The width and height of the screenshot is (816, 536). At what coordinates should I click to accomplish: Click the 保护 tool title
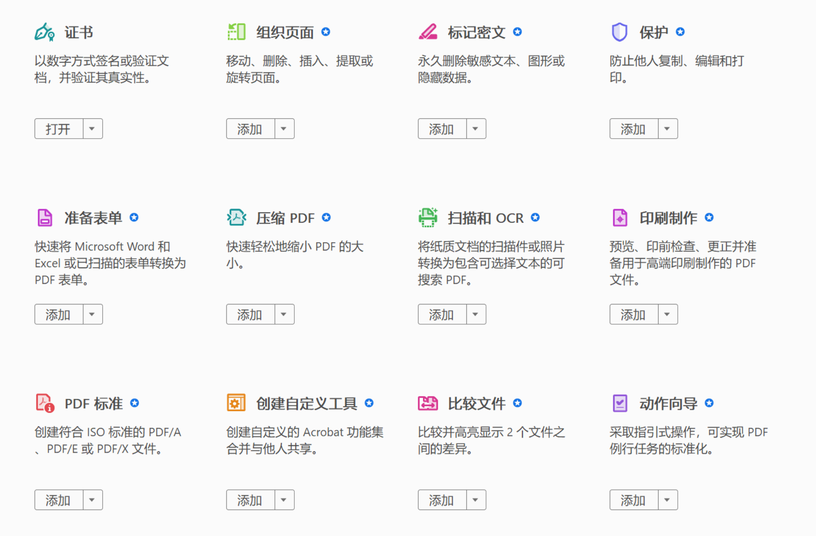click(x=654, y=32)
